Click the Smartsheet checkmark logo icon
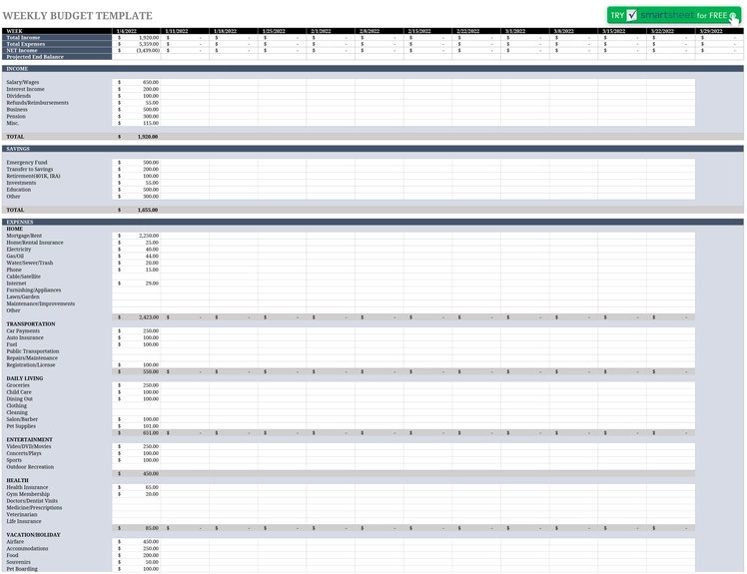The image size is (747, 574). 632,15
